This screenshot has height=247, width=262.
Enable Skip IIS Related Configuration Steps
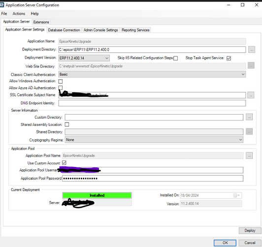point(176,58)
